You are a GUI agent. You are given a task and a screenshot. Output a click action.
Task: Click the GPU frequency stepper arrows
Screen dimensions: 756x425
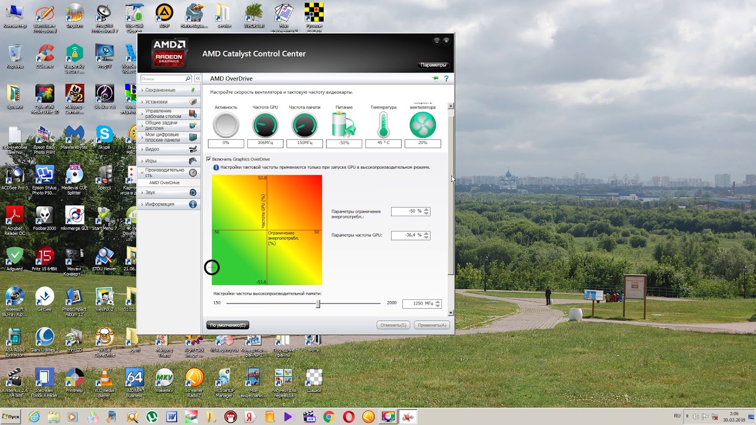tap(426, 236)
